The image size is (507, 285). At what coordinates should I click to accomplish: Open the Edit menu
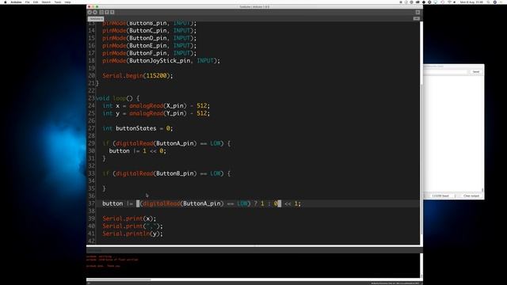click(36, 2)
